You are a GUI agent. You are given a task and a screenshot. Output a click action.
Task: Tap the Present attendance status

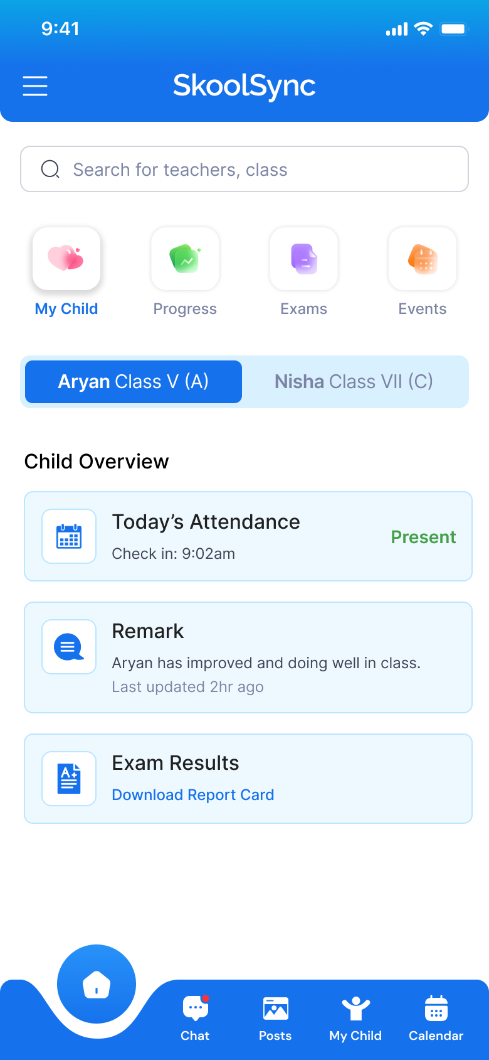[423, 537]
